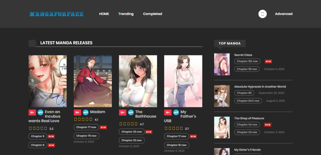This screenshot has width=321, height=155.
Task: Open The Bathhouse title link
Action: (146, 114)
